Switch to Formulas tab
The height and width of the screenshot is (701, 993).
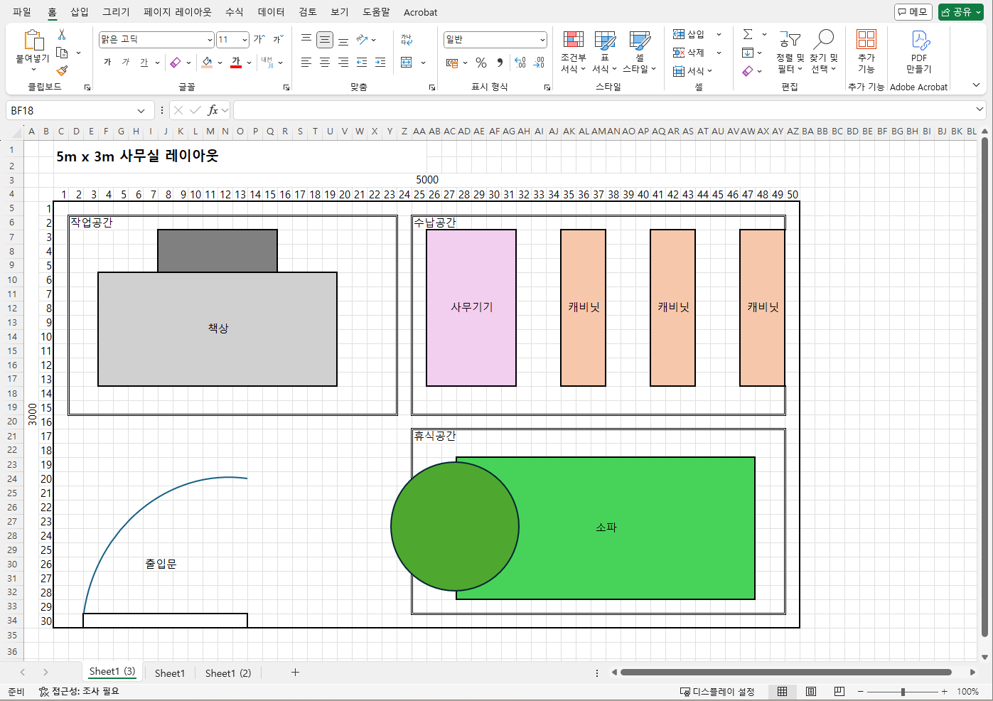(235, 12)
